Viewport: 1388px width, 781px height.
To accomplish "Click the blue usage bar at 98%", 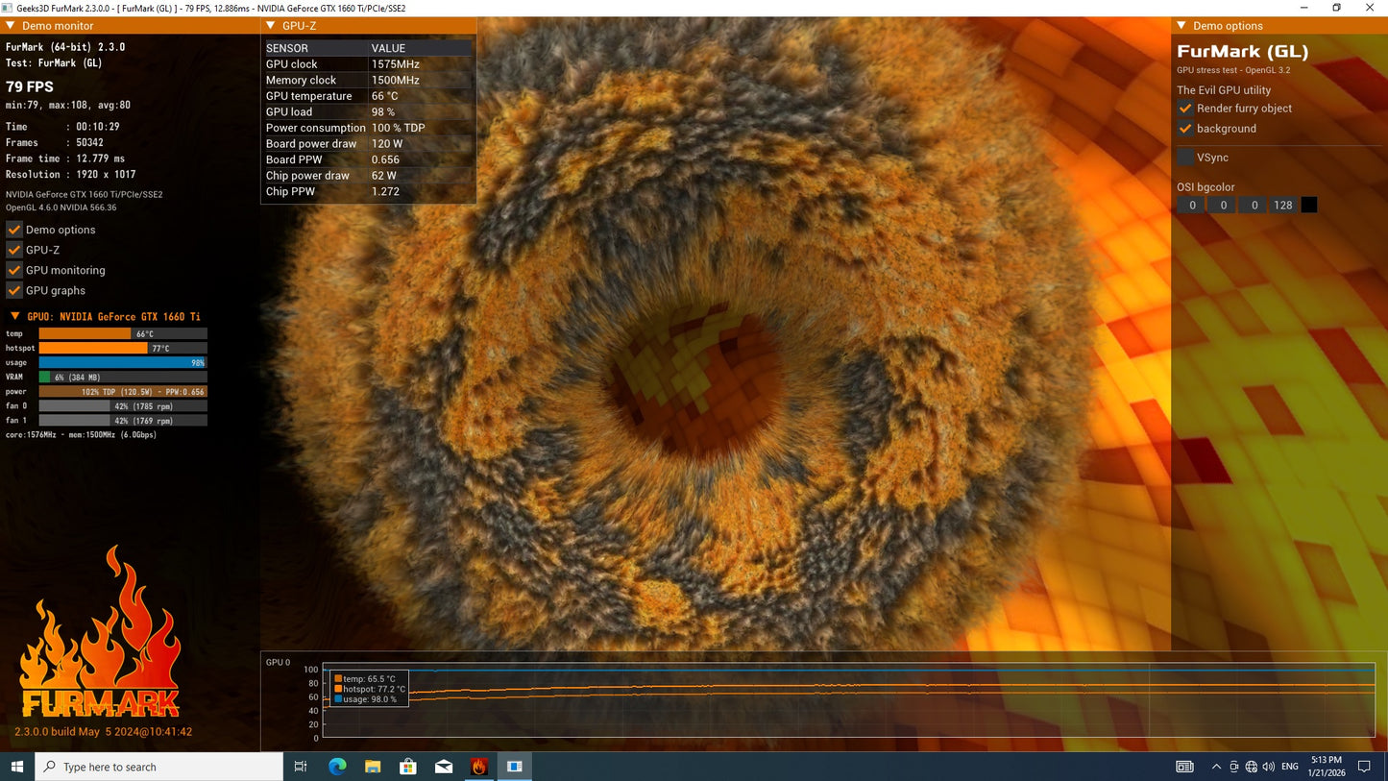I will coord(123,363).
